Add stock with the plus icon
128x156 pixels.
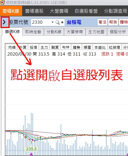[62, 22]
